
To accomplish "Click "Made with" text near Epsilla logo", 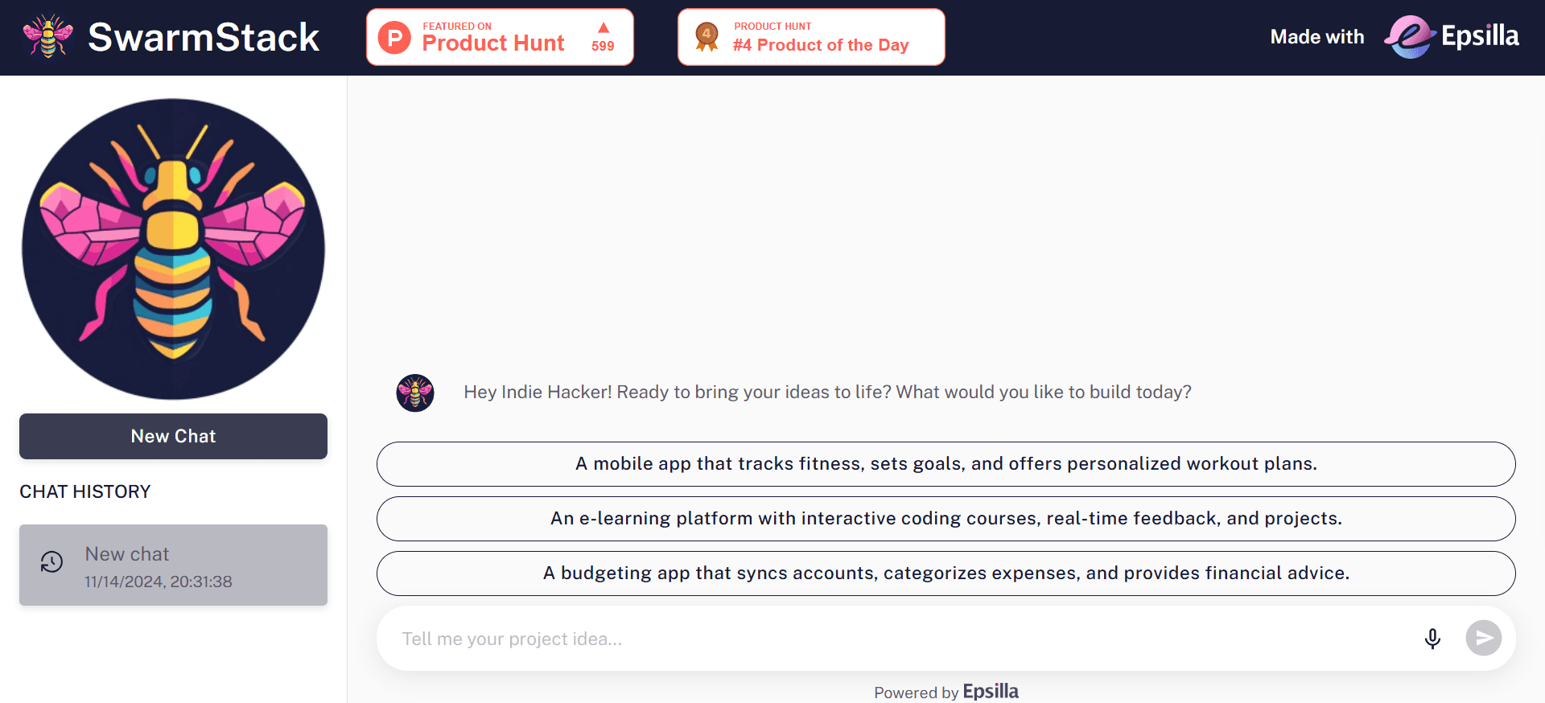I will 1316,36.
